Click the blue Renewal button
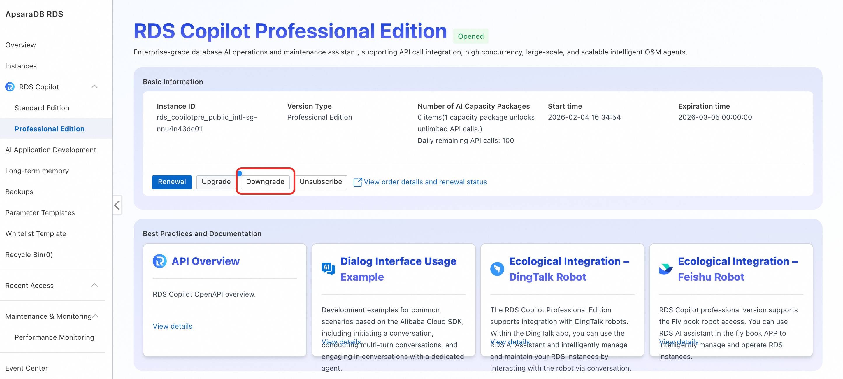The width and height of the screenshot is (843, 379). coord(172,182)
